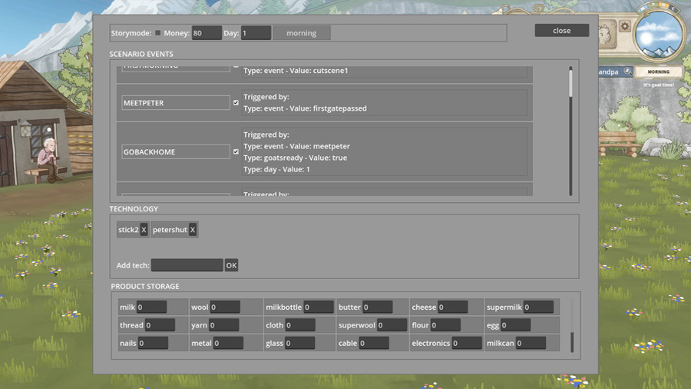Select the cable quantity field

tap(374, 343)
